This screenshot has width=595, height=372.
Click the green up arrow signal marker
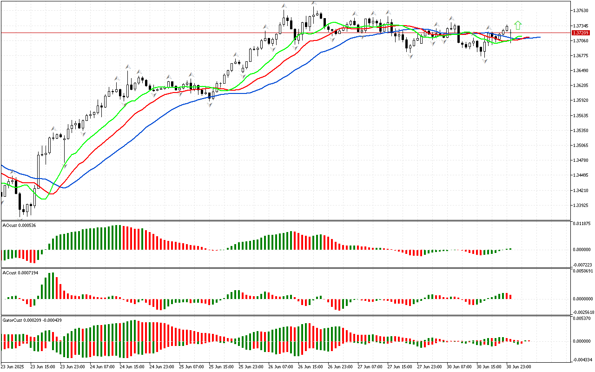tap(518, 25)
